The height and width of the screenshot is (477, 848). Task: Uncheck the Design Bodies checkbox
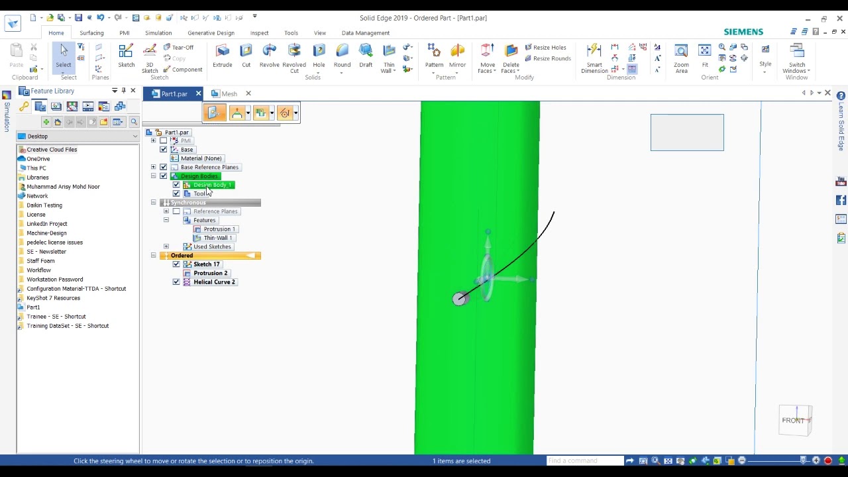(x=164, y=176)
